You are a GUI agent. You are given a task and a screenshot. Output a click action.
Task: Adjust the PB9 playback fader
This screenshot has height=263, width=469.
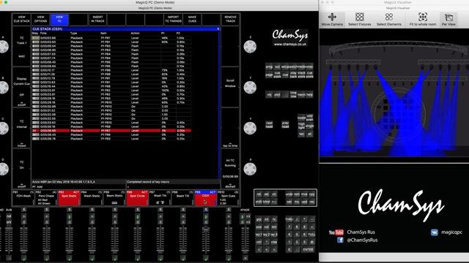pyautogui.click(x=205, y=239)
